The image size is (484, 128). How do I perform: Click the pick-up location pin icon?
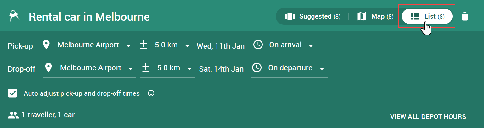[47, 45]
